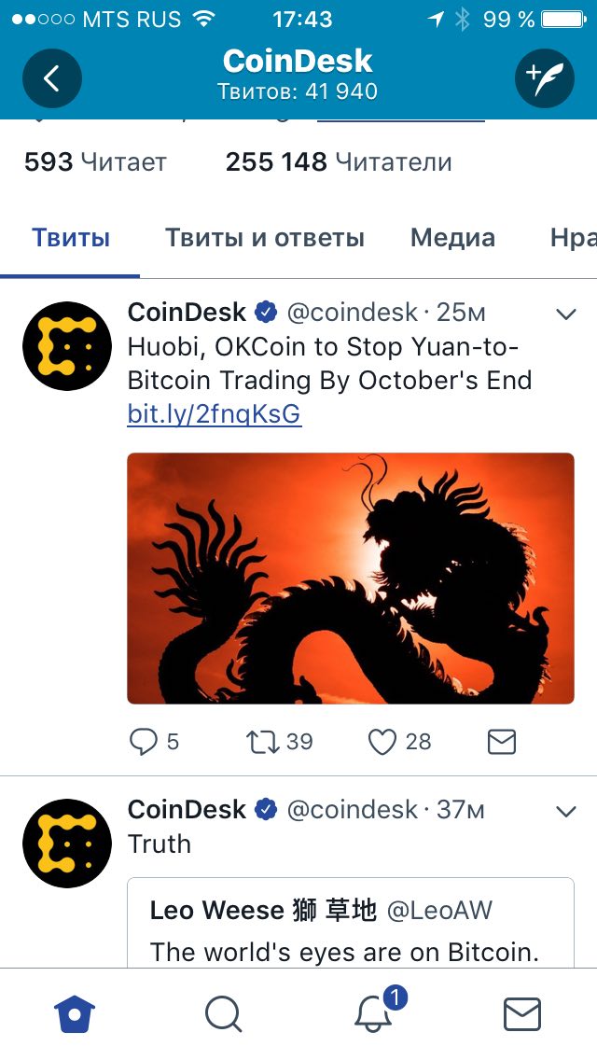Viewport: 597px width, 1060px height.
Task: Open the Search magnifier tab
Action: click(224, 1014)
